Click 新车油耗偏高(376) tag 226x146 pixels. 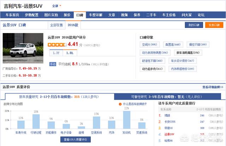tap(188, 53)
